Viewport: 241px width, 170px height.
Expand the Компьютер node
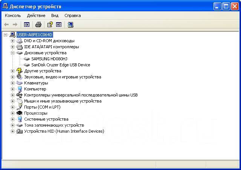12,89
